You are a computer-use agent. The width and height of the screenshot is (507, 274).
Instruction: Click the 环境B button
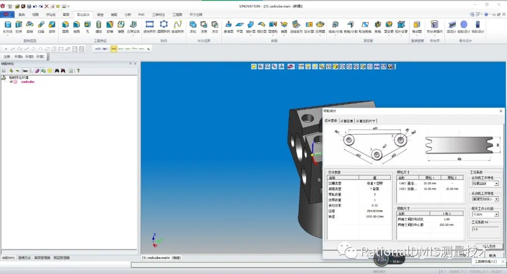[30, 57]
